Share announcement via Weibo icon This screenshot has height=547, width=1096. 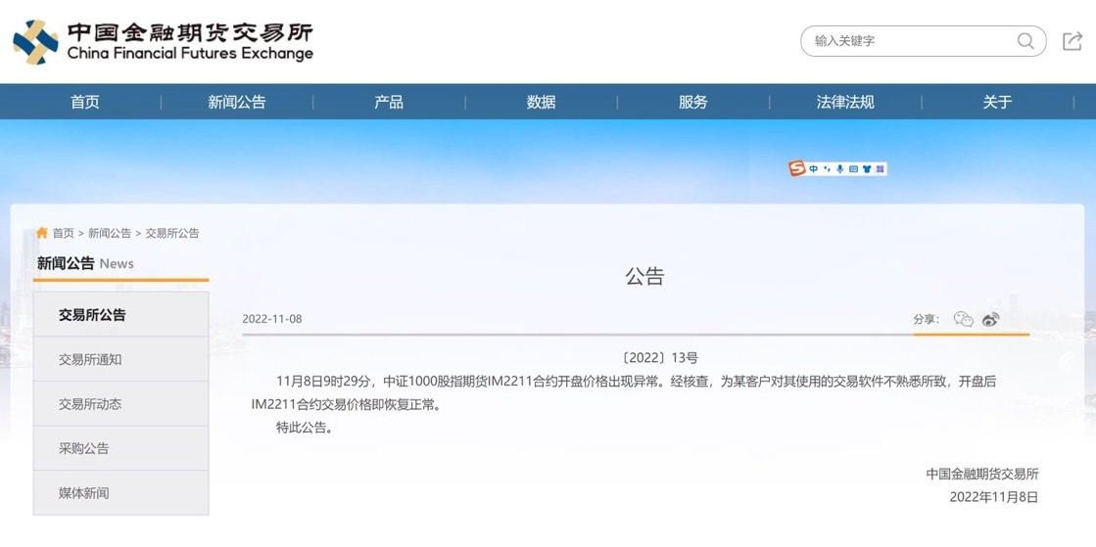pyautogui.click(x=990, y=319)
